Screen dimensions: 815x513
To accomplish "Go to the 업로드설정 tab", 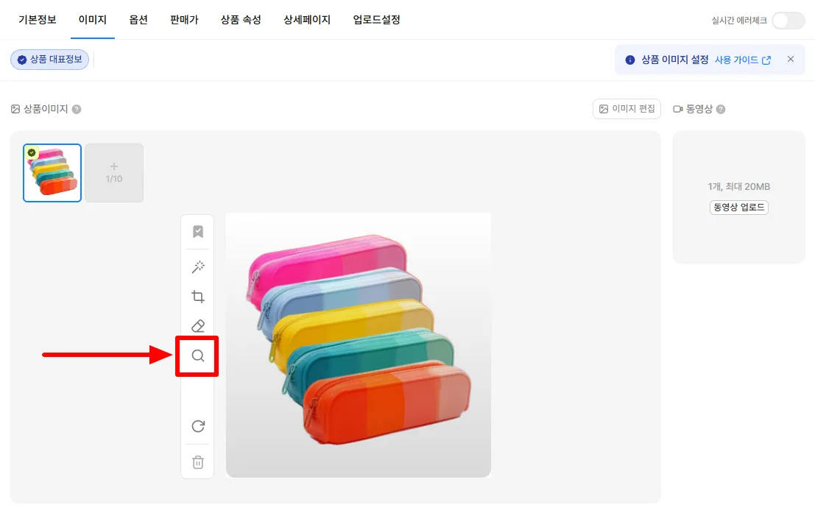I will point(376,20).
